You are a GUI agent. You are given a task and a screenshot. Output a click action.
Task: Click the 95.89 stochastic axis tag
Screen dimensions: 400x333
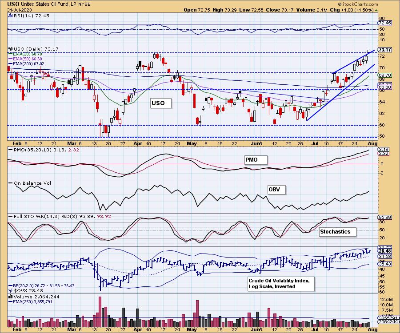coord(384,217)
